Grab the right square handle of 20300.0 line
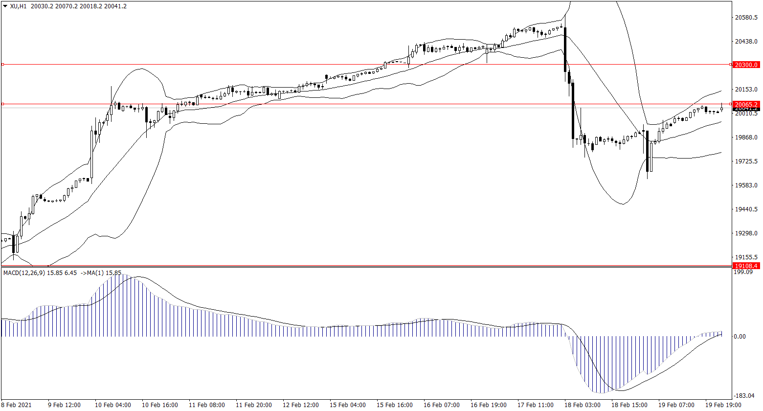 point(731,65)
